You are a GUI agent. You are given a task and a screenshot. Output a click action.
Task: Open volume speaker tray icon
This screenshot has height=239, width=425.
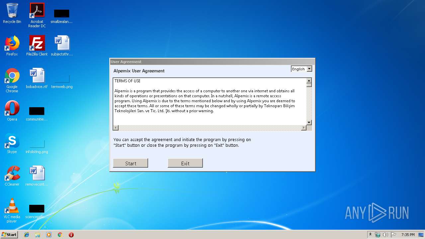tap(385, 235)
